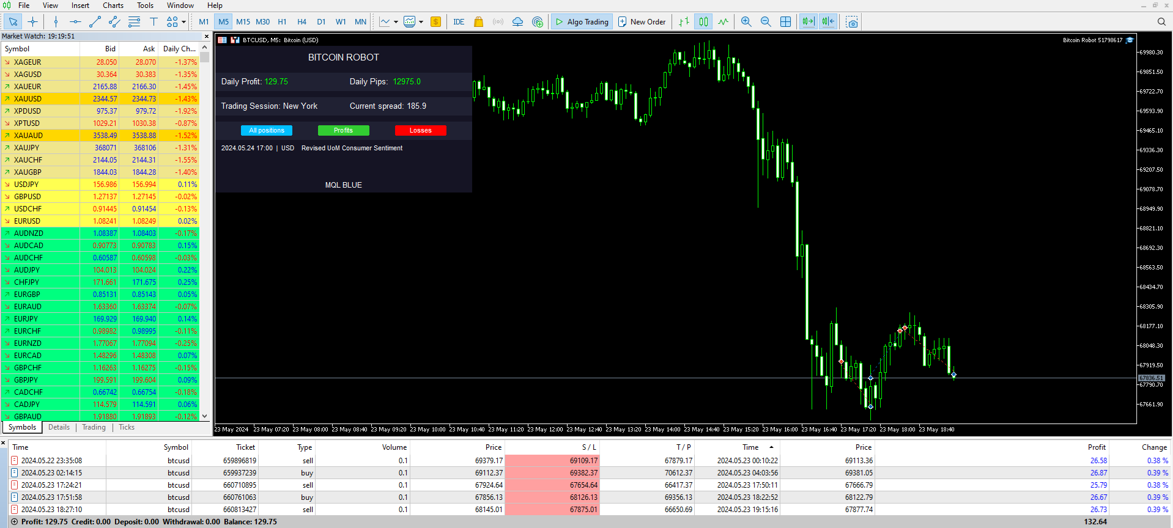Open the Insert menu
Image resolution: width=1173 pixels, height=528 pixels.
[x=80, y=5]
